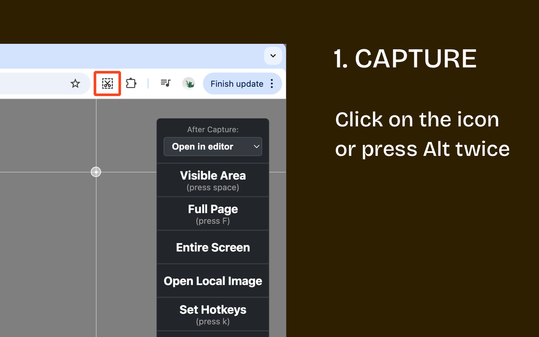Open the Extensions puzzle piece icon

[x=131, y=83]
